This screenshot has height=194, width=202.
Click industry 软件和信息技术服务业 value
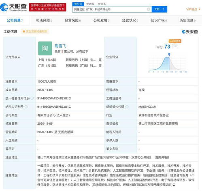153,115
